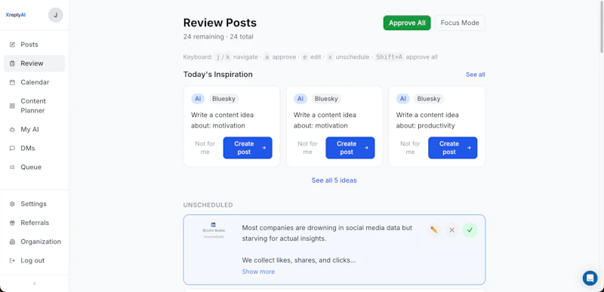Image resolution: width=604 pixels, height=292 pixels.
Task: Click the My AI robot icon
Action: (x=12, y=130)
